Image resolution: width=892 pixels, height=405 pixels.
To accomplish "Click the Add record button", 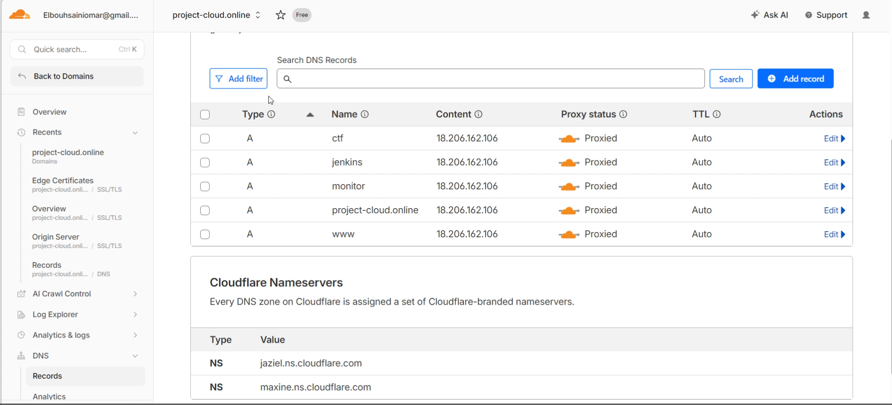I will pos(795,79).
